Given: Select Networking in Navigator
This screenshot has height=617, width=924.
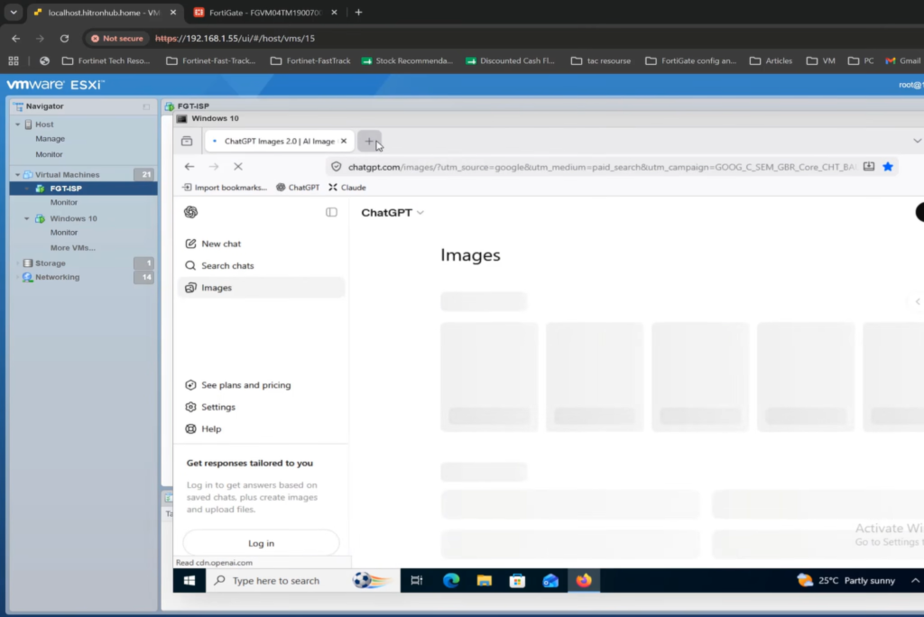Looking at the screenshot, I should pos(57,277).
